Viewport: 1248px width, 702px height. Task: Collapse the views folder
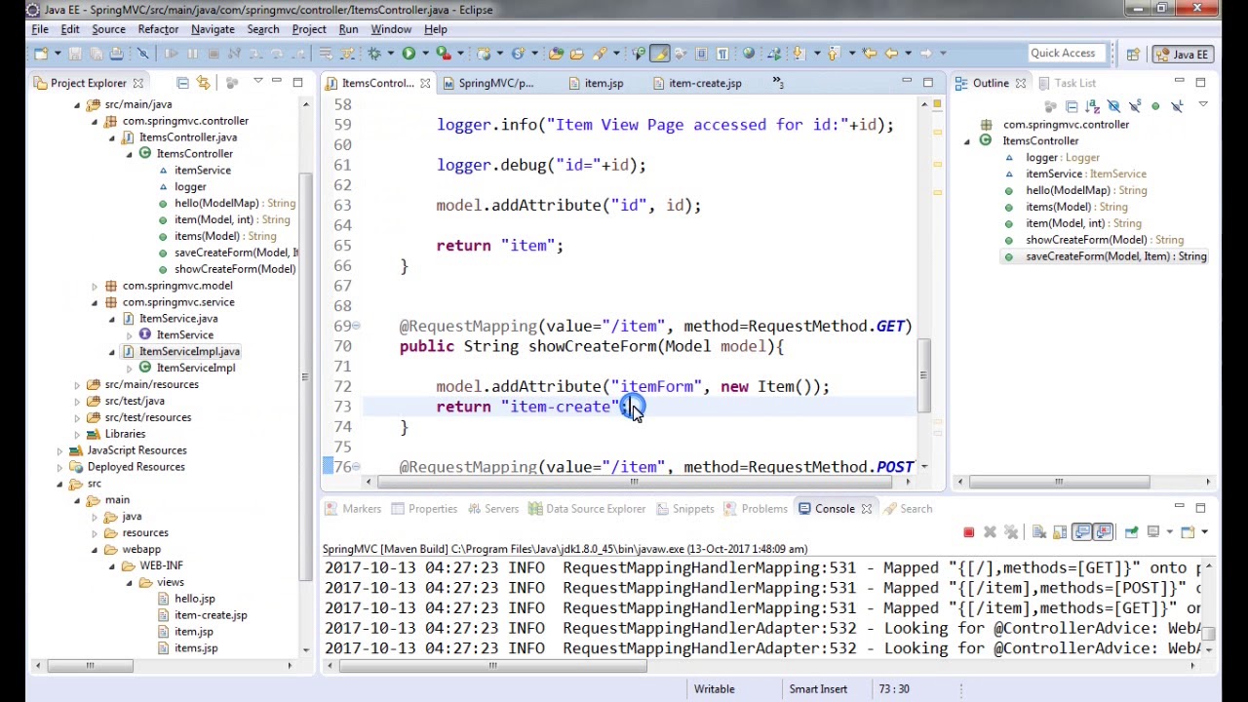click(129, 582)
